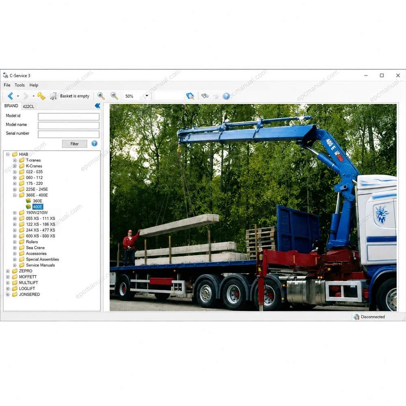Open the 50% zoom level dropdown
Image resolution: width=406 pixels, height=406 pixels.
(x=147, y=96)
